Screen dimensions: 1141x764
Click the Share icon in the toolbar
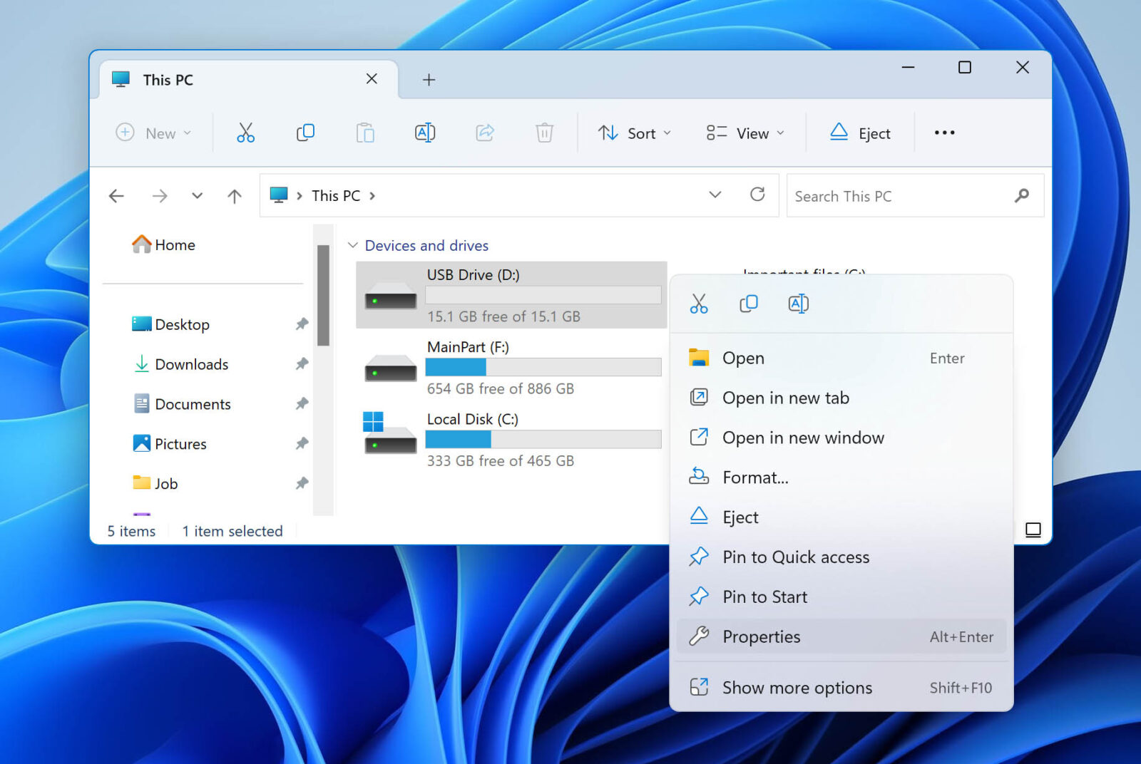point(484,133)
